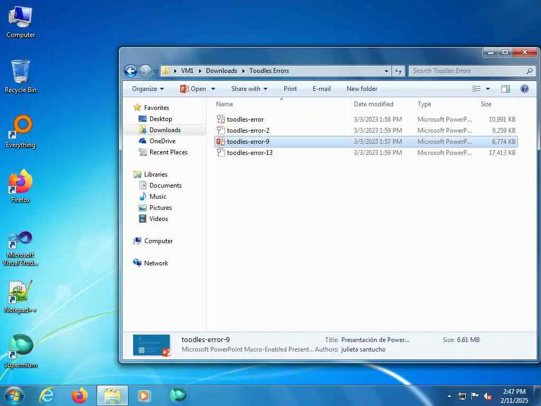
Task: Click the Back navigation arrow button
Action: tap(130, 71)
